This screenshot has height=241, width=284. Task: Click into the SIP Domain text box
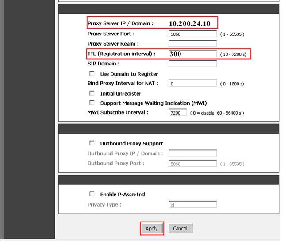tap(192, 64)
